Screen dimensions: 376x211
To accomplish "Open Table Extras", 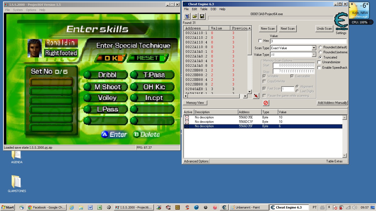I will pos(334,161).
